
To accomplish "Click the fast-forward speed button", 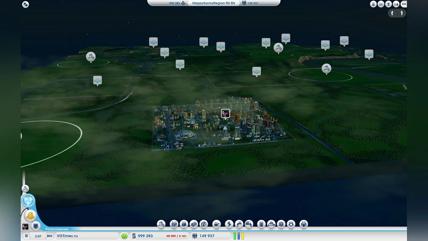I will coord(50,236).
